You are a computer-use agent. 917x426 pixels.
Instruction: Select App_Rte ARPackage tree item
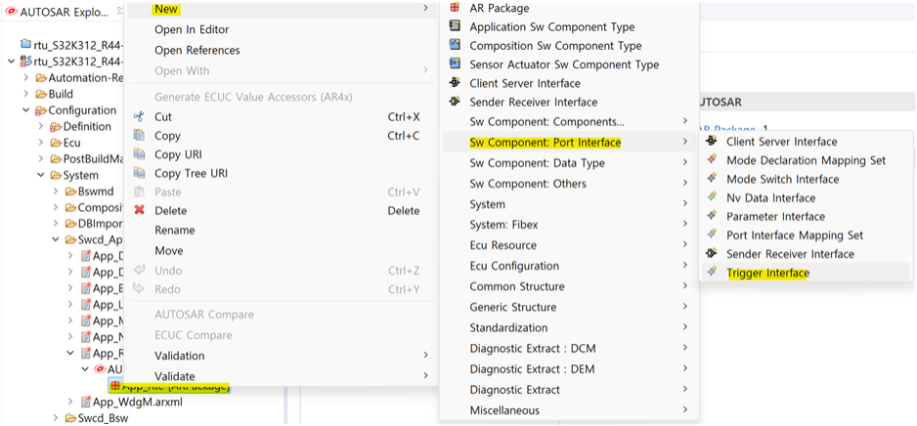tap(169, 386)
